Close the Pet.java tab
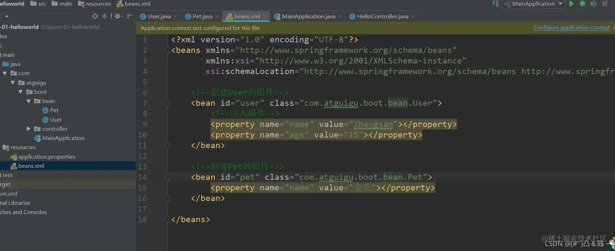The height and width of the screenshot is (251, 615). coord(217,17)
